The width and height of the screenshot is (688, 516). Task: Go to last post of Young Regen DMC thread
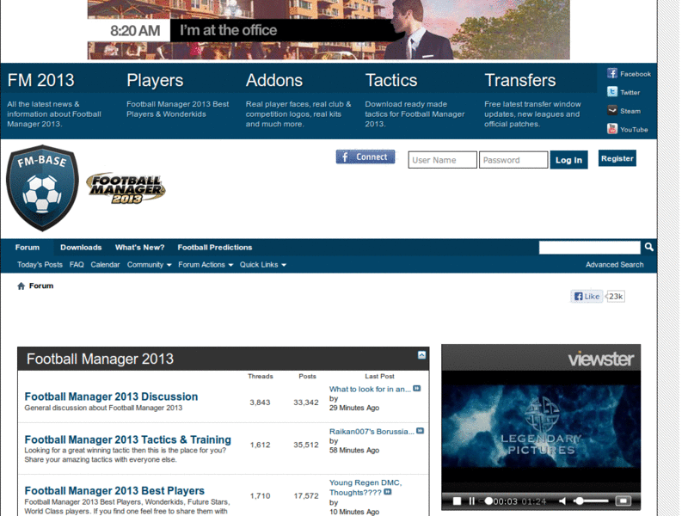click(388, 492)
